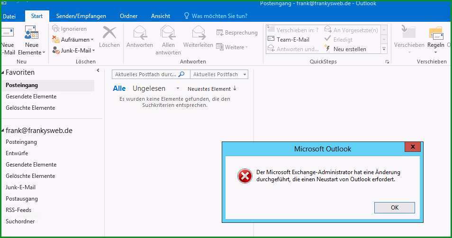The height and width of the screenshot is (238, 452).
Task: Toggle sort direction arrow next to Neuestes Element
Action: pyautogui.click(x=235, y=88)
